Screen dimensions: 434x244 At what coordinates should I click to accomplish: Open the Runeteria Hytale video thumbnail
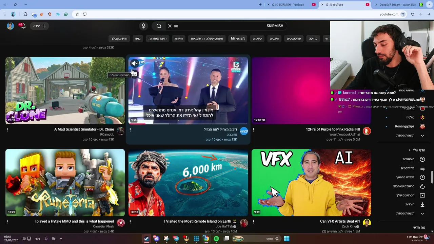pos(65,183)
